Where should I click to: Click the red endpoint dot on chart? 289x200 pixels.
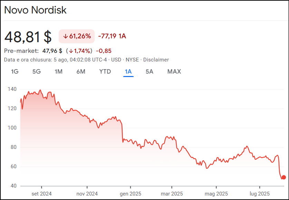click(284, 177)
